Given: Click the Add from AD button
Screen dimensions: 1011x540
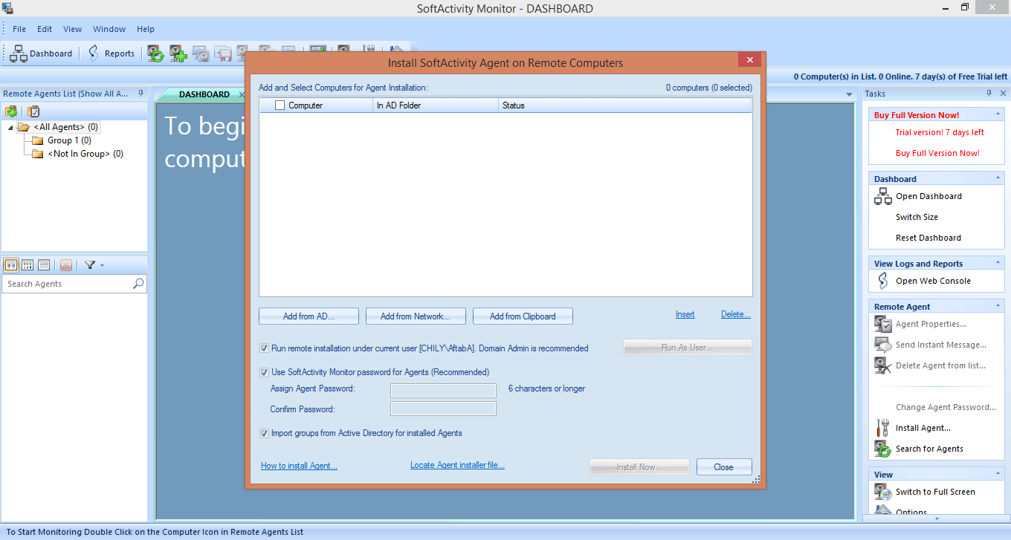Looking at the screenshot, I should [309, 316].
